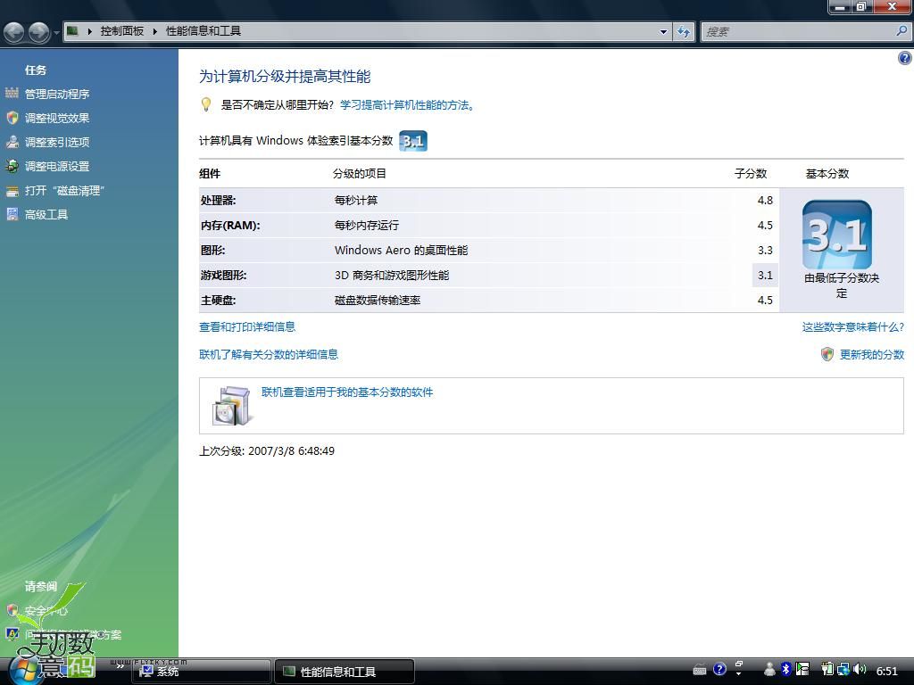Open recent pages dropdown next to Forward
This screenshot has height=685, width=914.
coord(56,33)
